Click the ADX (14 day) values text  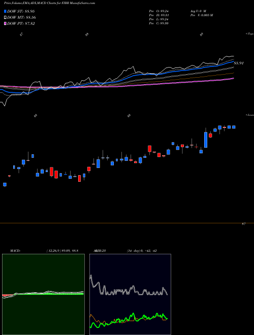142,251
